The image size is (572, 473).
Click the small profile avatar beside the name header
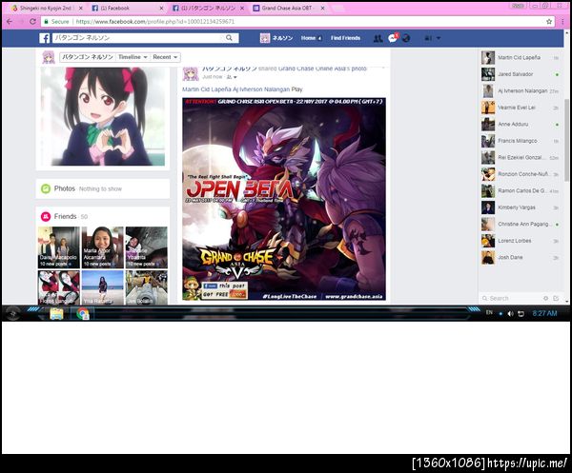point(49,57)
